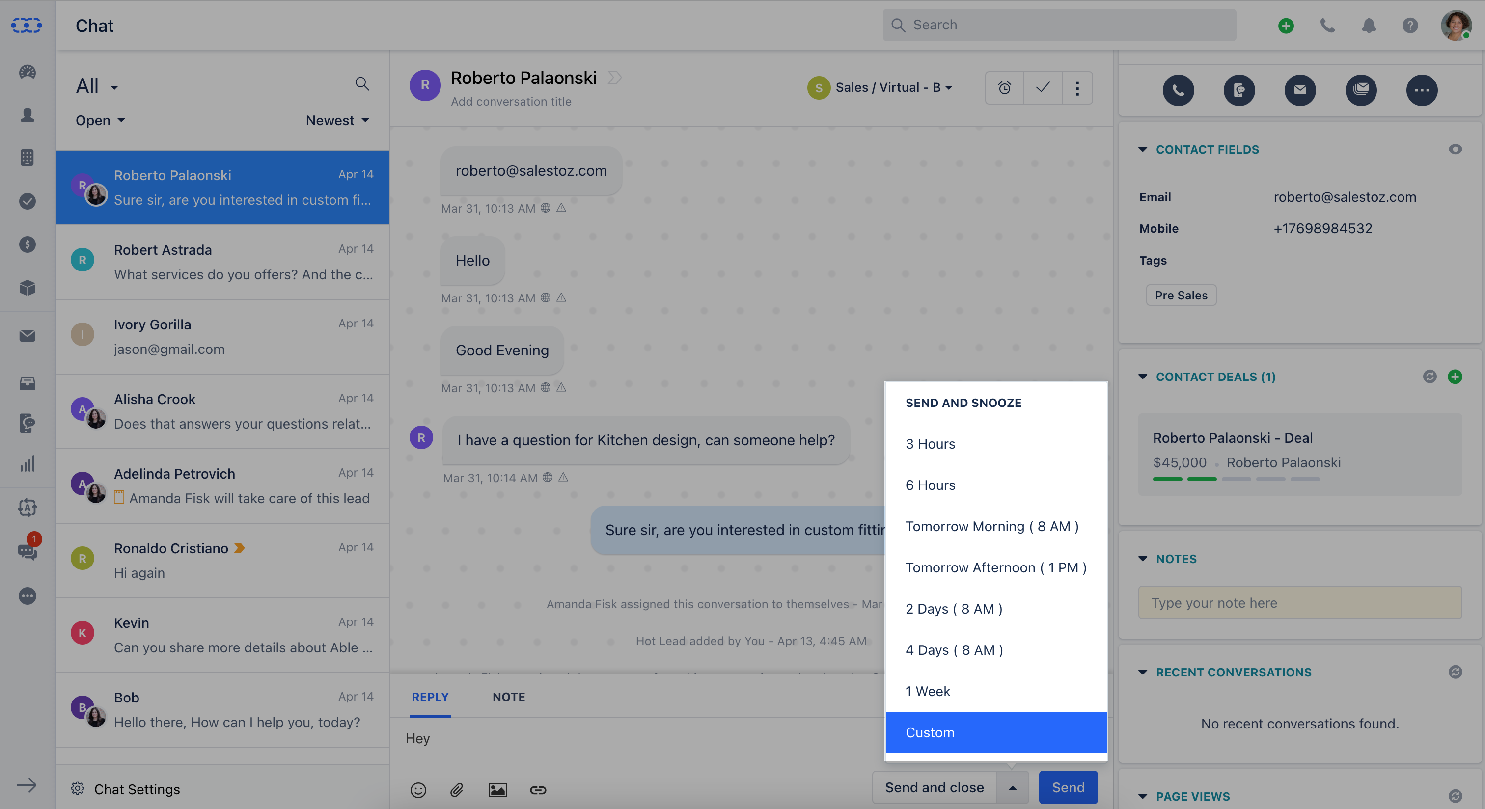The width and height of the screenshot is (1485, 809).
Task: Send email using the round envelope button
Action: [1300, 90]
